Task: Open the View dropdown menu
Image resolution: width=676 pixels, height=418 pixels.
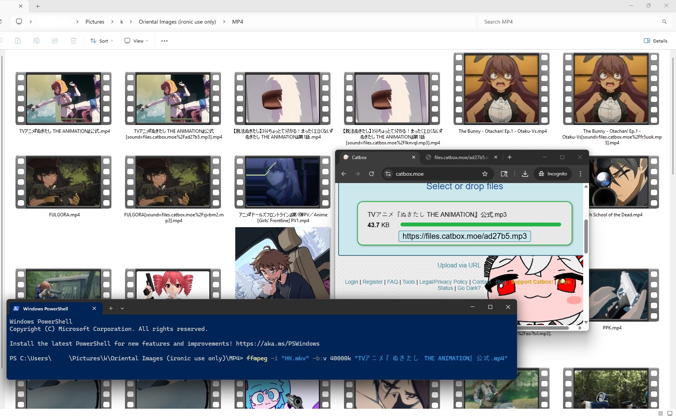Action: [x=137, y=41]
